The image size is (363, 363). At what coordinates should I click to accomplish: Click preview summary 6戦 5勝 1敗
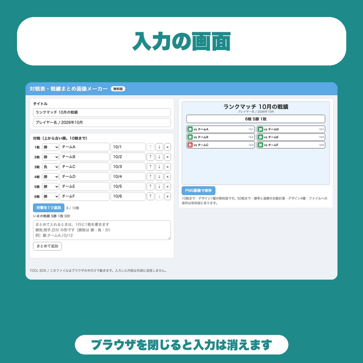pos(256,119)
